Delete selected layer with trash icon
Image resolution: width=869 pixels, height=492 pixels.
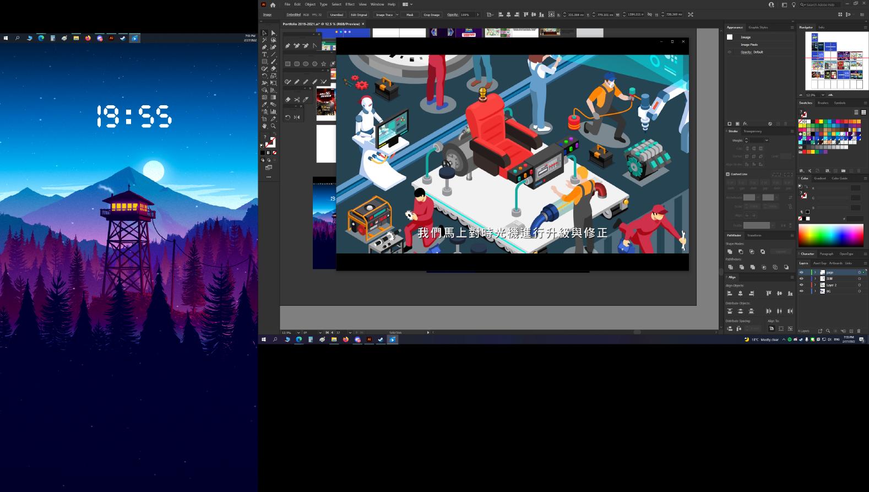coord(859,331)
